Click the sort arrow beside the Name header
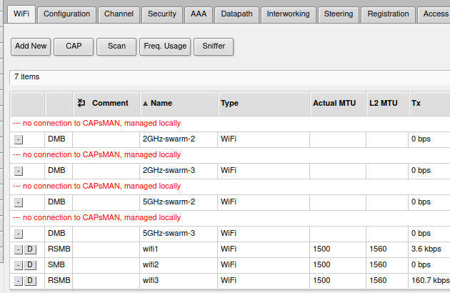 145,104
